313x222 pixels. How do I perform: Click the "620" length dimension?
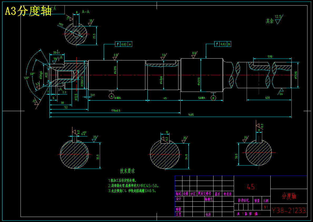[x=267, y=98]
